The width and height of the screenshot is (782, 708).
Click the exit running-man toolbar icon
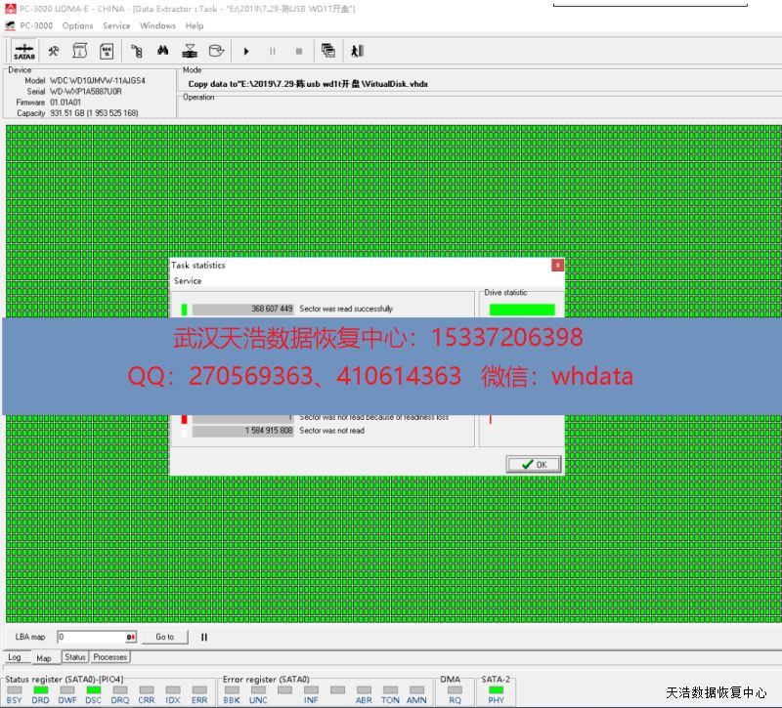[x=358, y=51]
